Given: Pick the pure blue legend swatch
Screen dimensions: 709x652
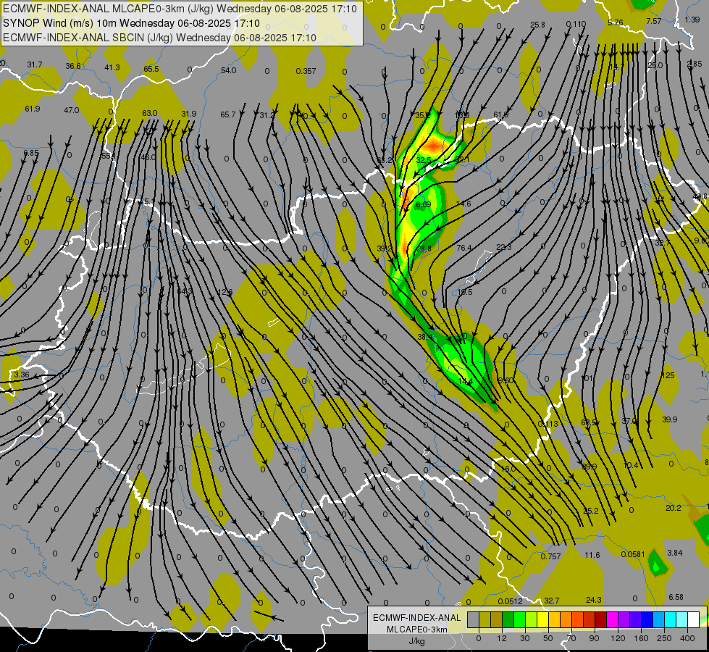Looking at the screenshot, I should [647, 619].
